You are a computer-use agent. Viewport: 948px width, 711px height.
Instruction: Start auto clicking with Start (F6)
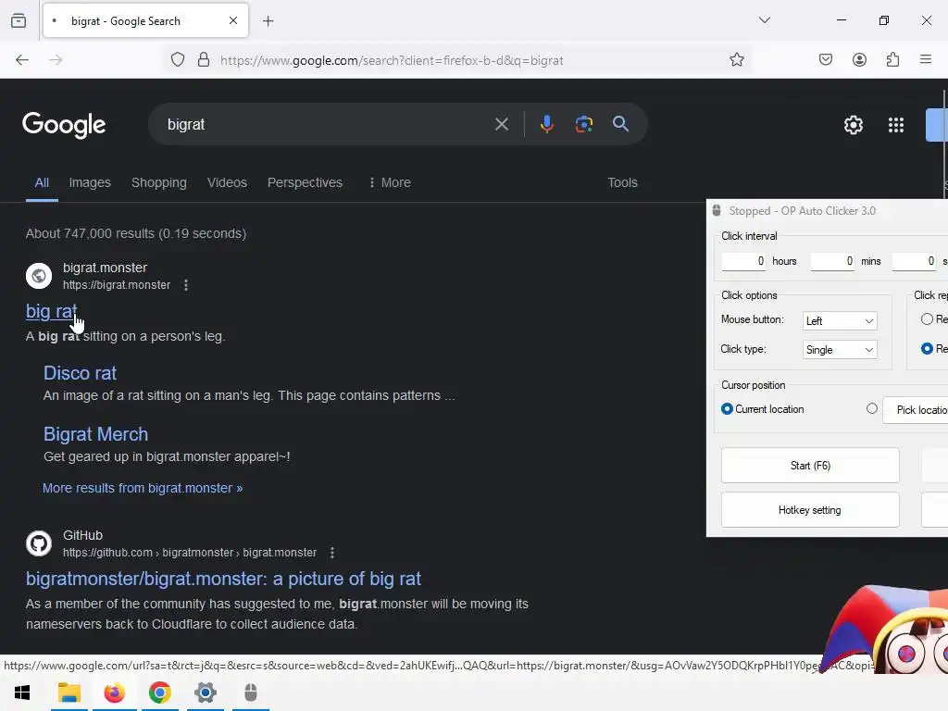click(810, 466)
